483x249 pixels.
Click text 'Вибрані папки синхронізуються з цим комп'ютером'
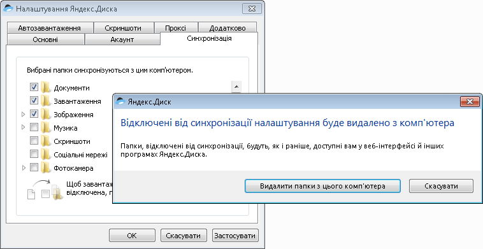tap(110, 70)
